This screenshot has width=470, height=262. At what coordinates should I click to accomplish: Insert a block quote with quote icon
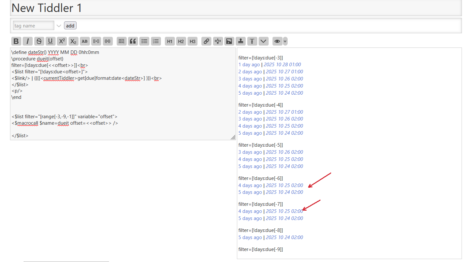point(133,41)
